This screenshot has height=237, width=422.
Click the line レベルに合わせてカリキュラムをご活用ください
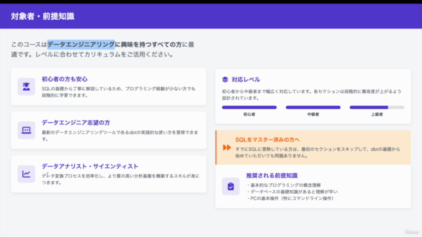click(x=104, y=54)
